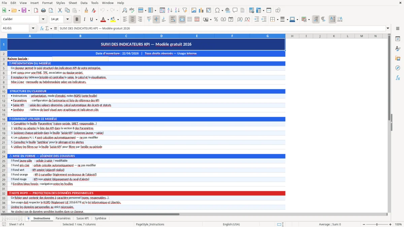This screenshot has height=227, width=404.
Task: Click the Save document icon
Action: click(24, 10)
